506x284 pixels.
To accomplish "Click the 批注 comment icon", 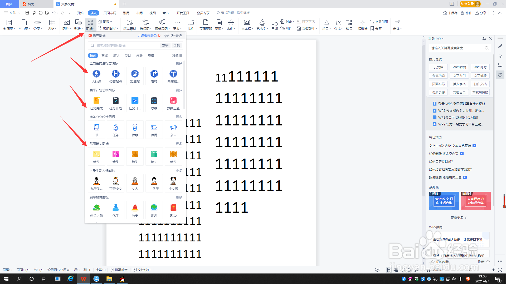I will click(x=191, y=25).
